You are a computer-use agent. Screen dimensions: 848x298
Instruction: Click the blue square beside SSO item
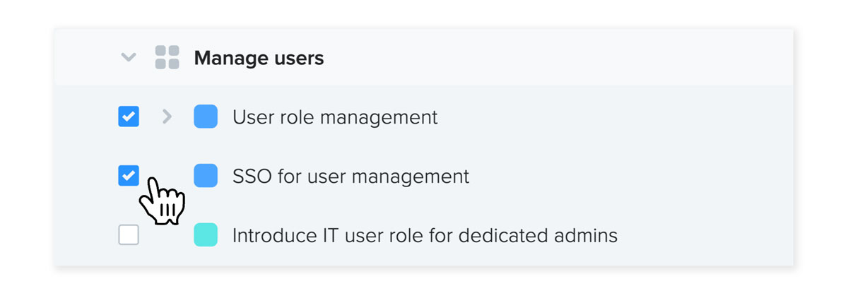(206, 175)
